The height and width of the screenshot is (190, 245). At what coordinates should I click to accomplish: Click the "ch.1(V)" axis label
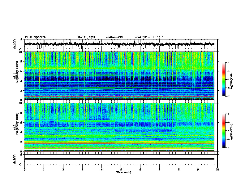point(15,44)
